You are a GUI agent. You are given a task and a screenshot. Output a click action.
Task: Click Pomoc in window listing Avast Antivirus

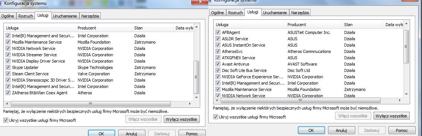402,130
